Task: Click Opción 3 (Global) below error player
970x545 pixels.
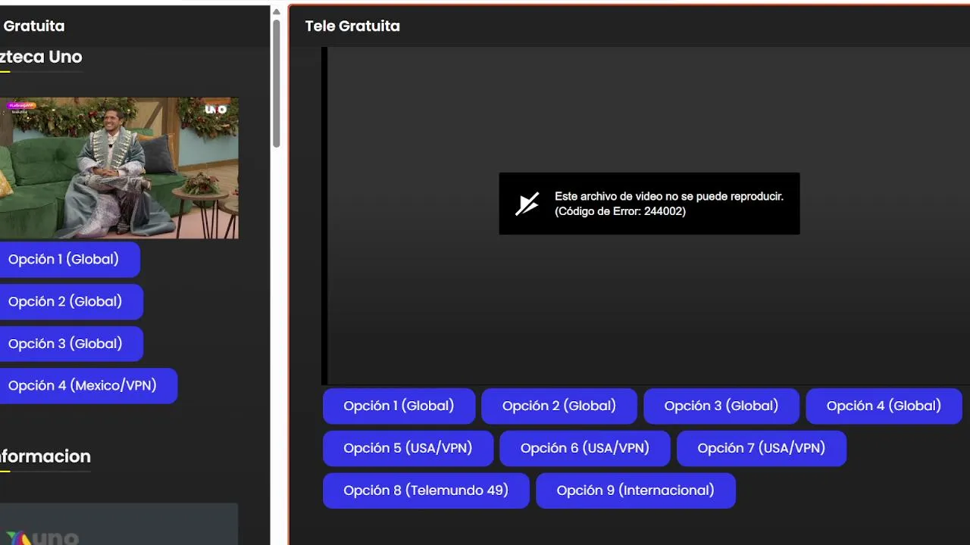Action: [721, 406]
